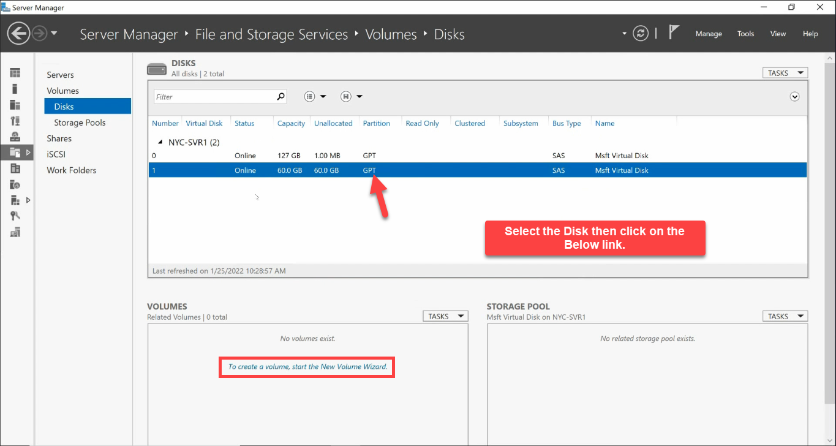Open the Manage menu
Viewport: 836px width, 446px height.
709,34
